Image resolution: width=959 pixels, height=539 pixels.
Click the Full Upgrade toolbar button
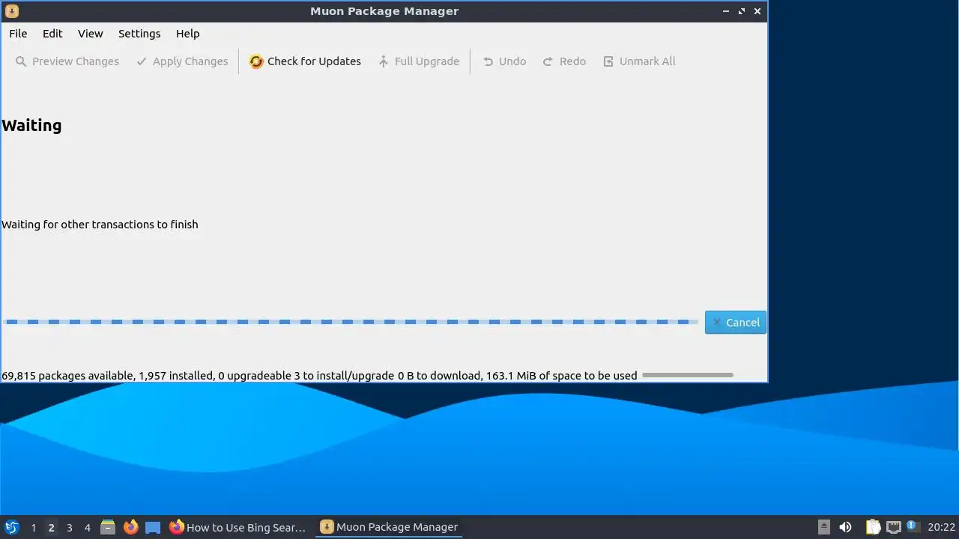418,61
